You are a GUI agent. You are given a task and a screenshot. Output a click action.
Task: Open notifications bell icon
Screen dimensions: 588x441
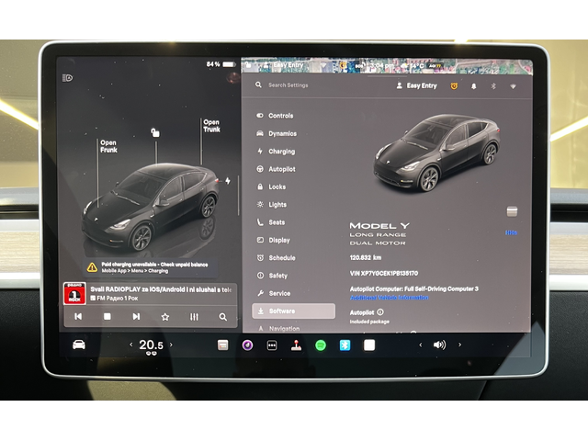[x=474, y=86]
